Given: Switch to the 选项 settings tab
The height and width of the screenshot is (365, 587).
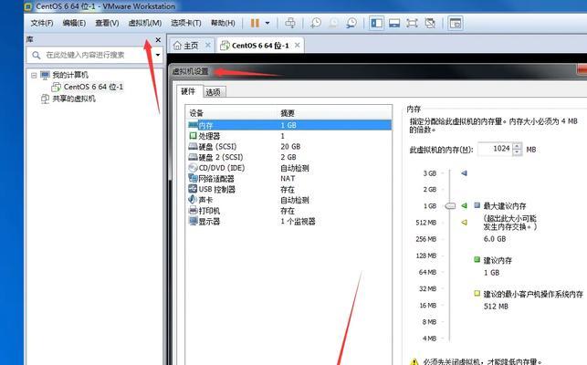Looking at the screenshot, I should point(214,92).
